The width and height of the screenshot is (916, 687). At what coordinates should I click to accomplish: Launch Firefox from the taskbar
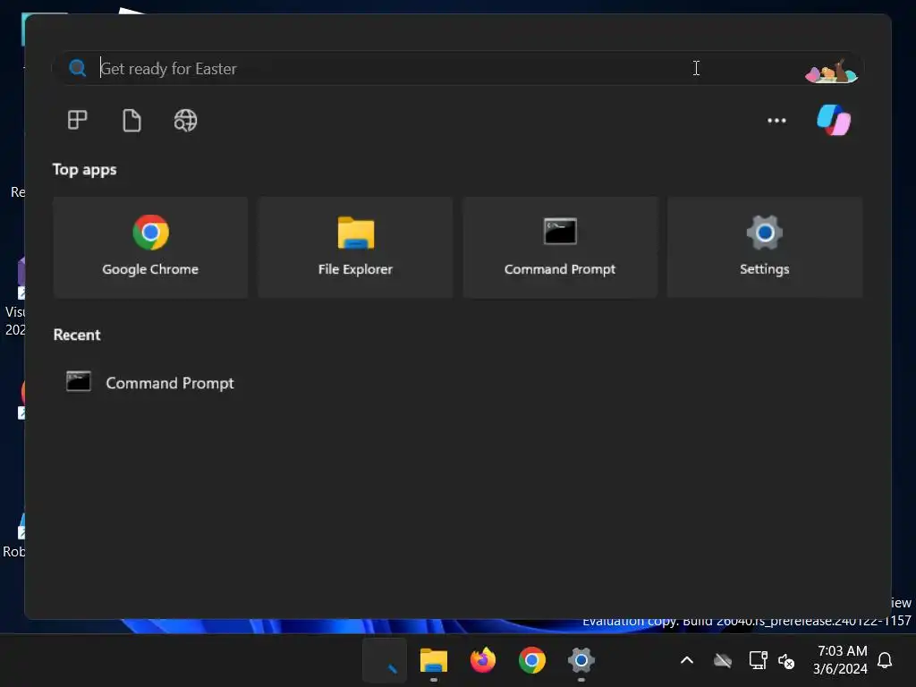pos(482,661)
